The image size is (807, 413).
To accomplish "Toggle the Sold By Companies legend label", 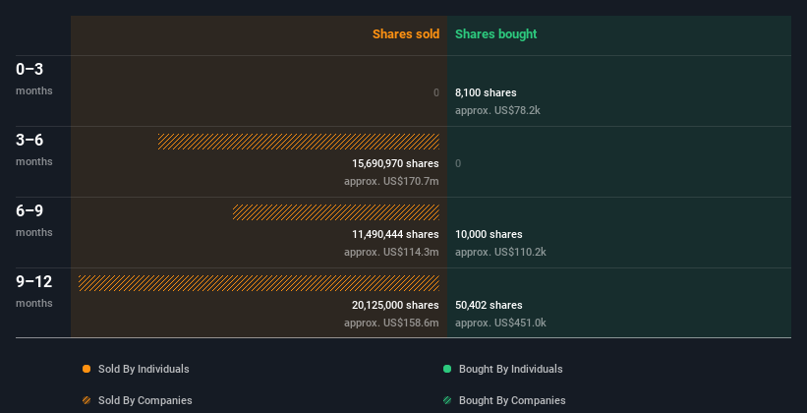I will (145, 400).
